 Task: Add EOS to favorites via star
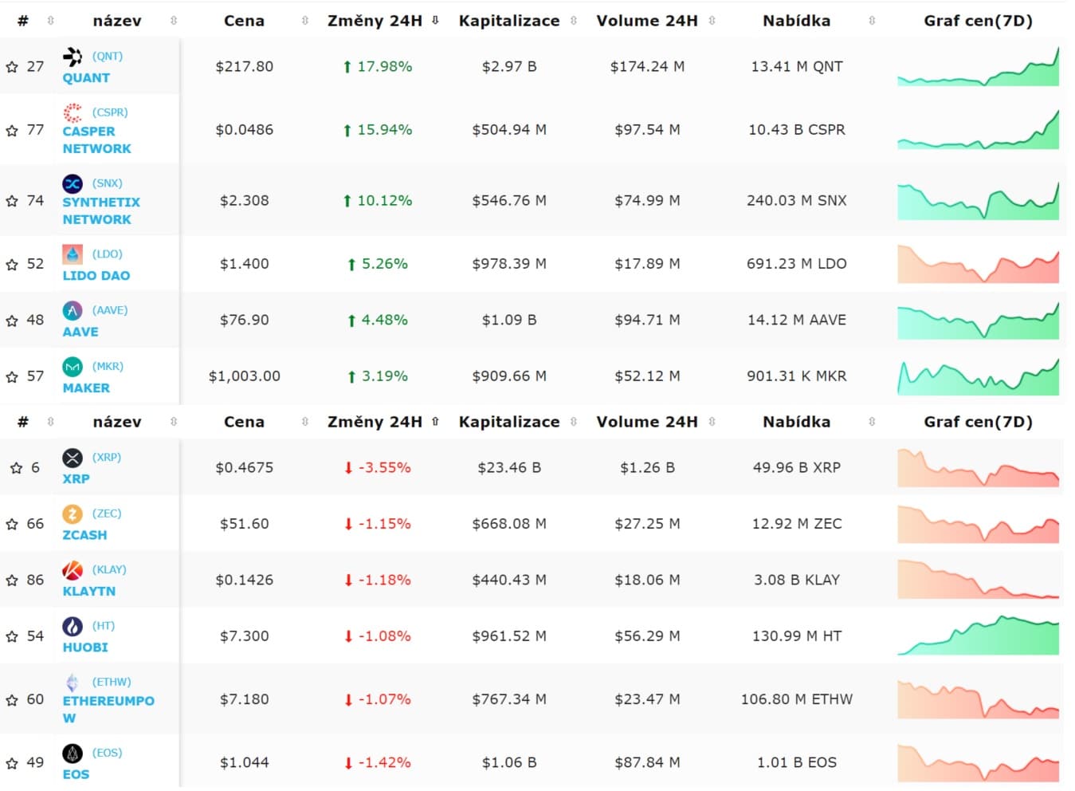(12, 763)
